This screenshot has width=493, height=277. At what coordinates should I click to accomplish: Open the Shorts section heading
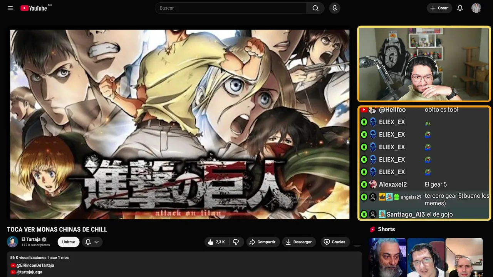pos(386,229)
